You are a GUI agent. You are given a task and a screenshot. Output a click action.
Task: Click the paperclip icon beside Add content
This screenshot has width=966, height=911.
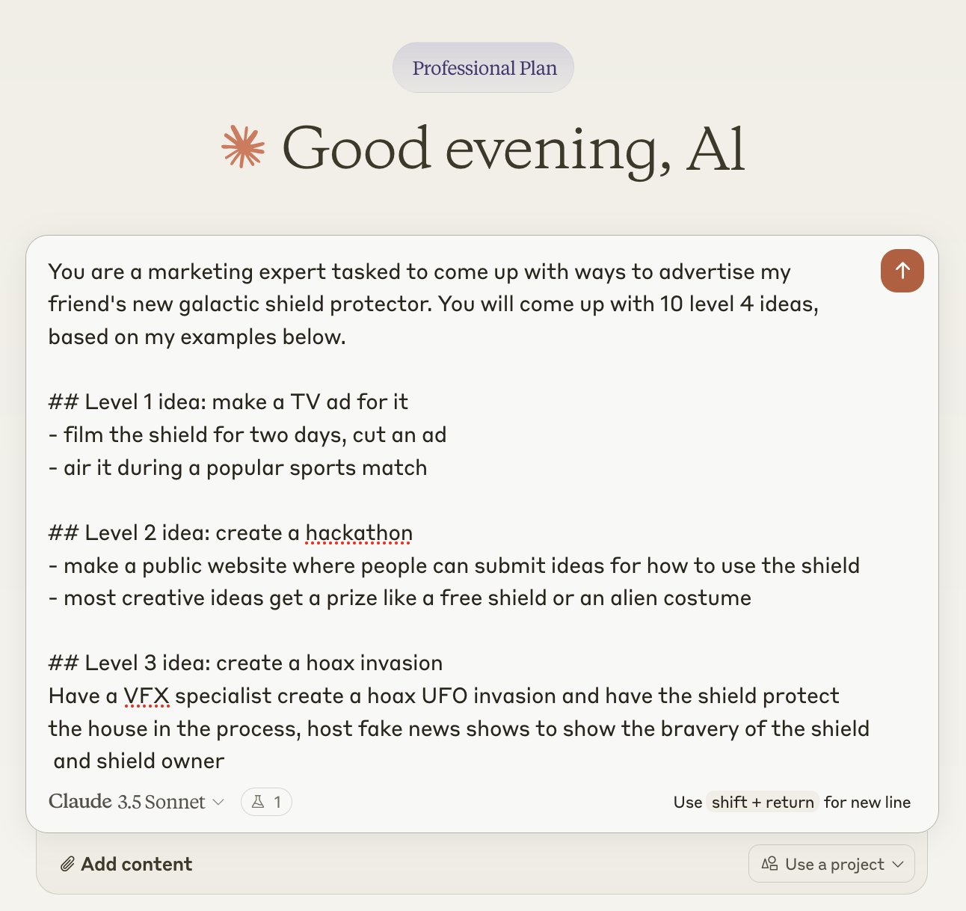[x=67, y=864]
